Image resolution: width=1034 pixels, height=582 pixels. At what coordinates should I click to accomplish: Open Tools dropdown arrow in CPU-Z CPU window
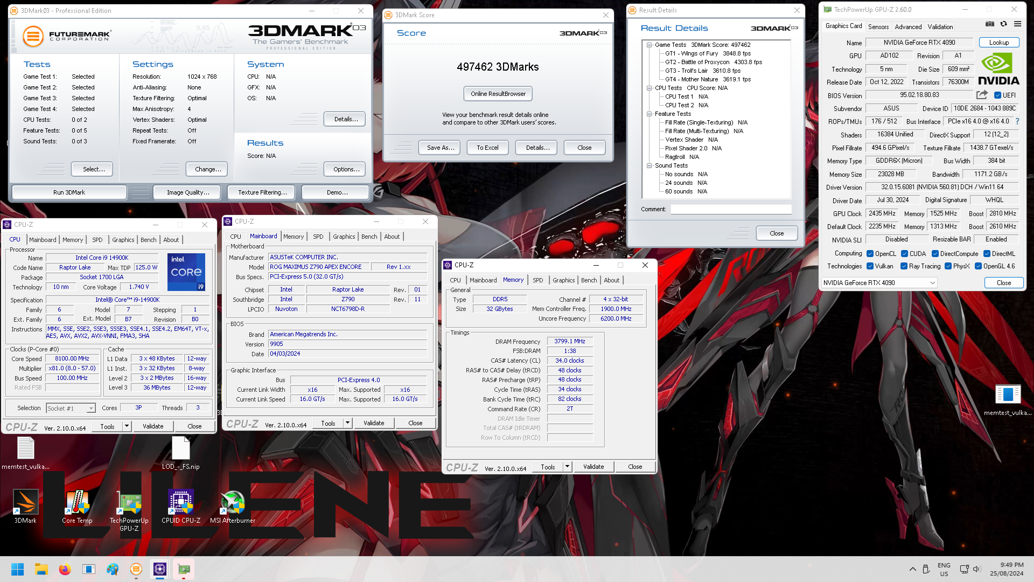click(x=127, y=426)
